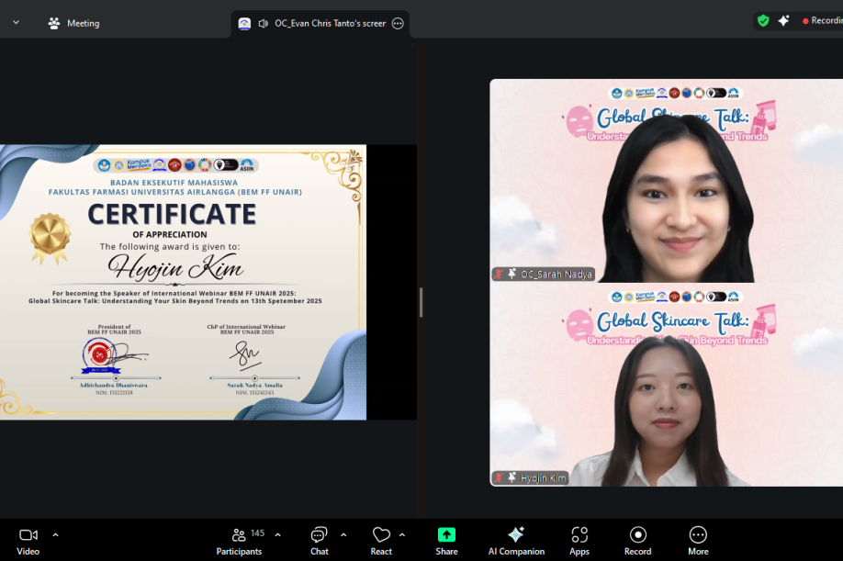The height and width of the screenshot is (561, 843).
Task: Open React emoji reactions
Action: pyautogui.click(x=381, y=541)
